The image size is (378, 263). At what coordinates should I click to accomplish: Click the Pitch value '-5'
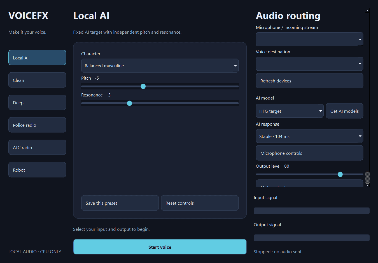click(x=97, y=78)
